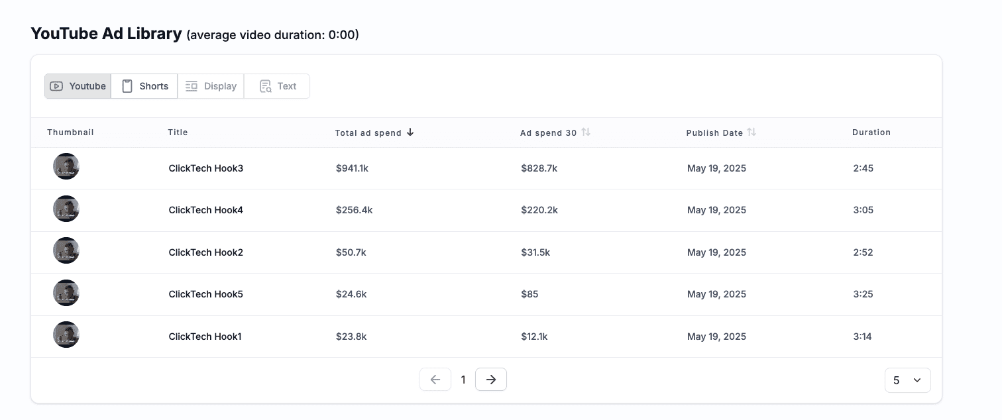Open the Display ads tab
Image resolution: width=1002 pixels, height=420 pixels.
coord(211,86)
